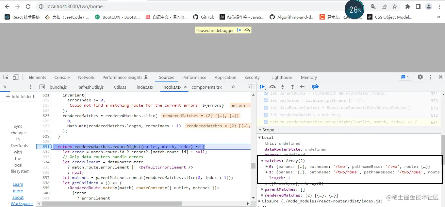The height and width of the screenshot is (207, 445).
Task: Select the inspect element cursor icon
Action: click(x=5, y=77)
